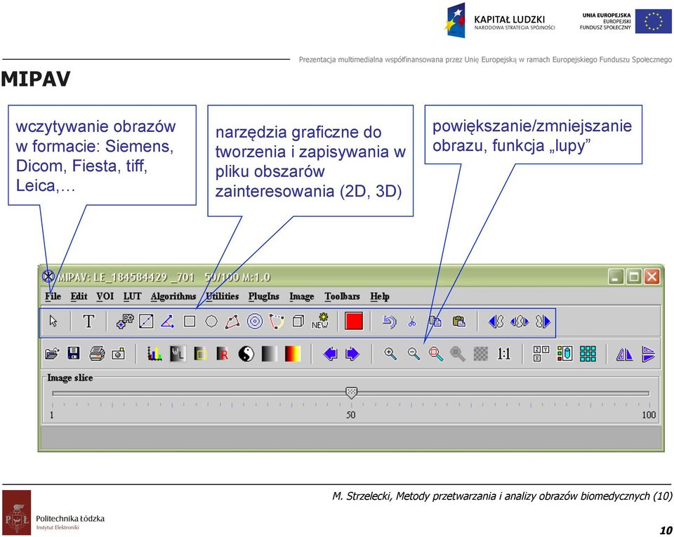674x537 pixels.
Task: Select the point VOI tool
Action: tap(125, 321)
